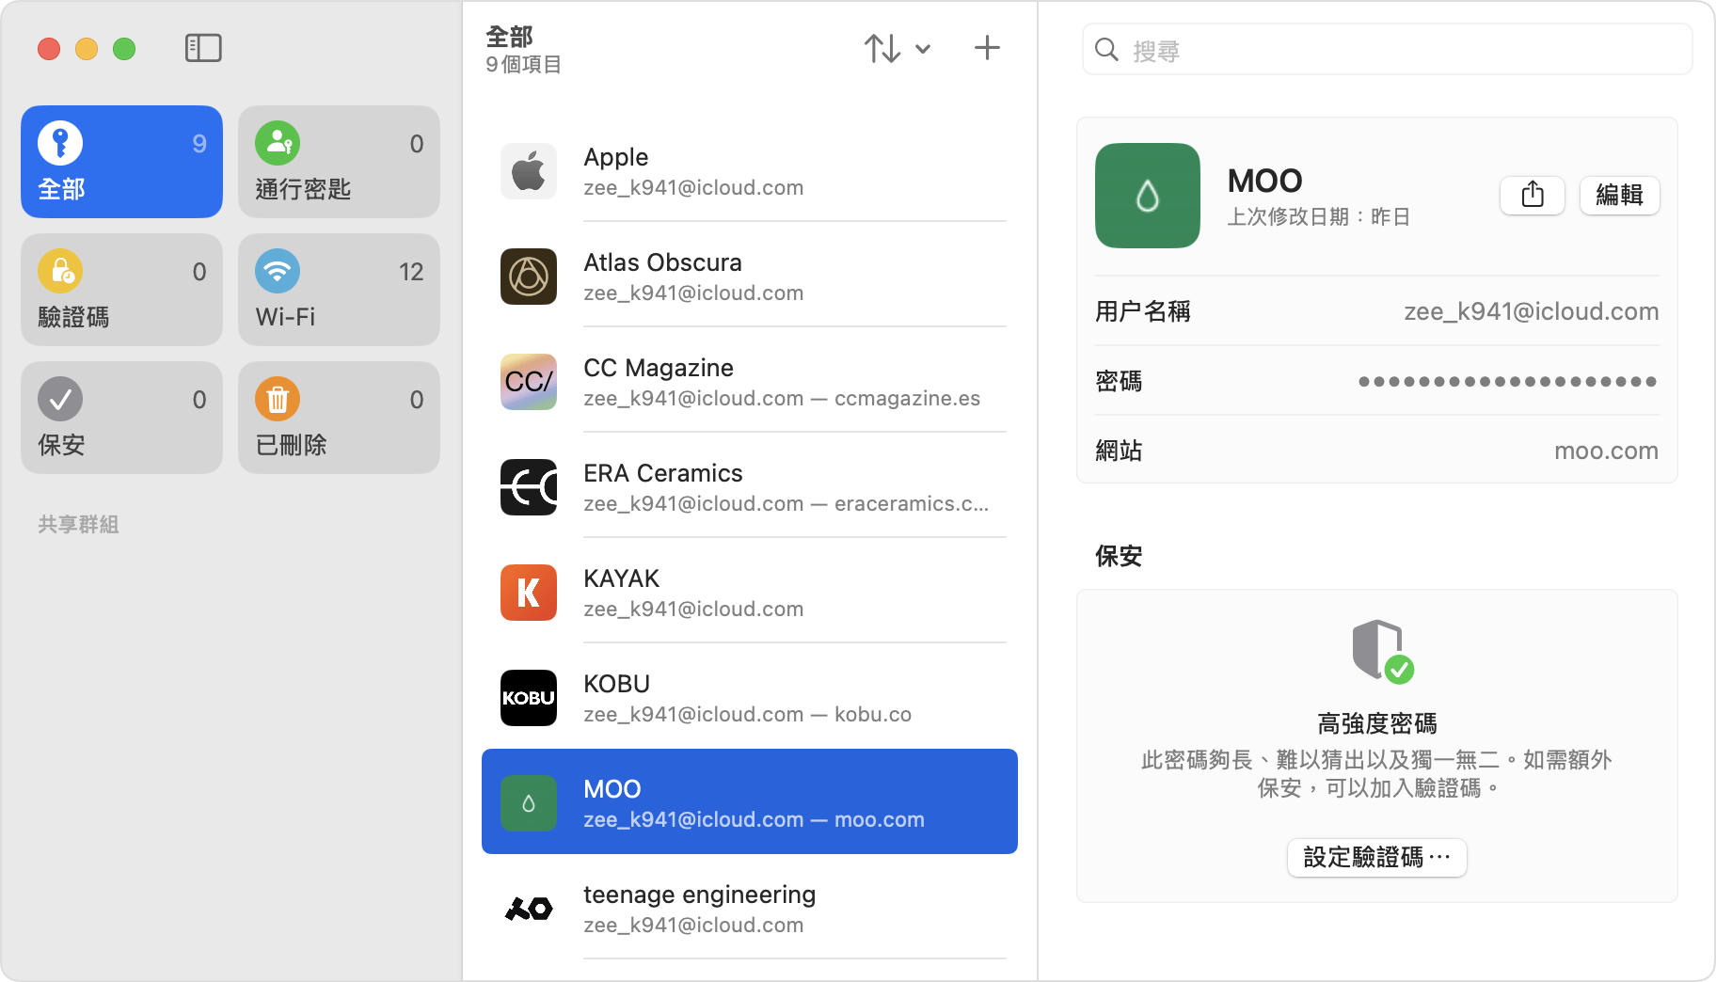Screen dimensions: 1716x982
Task: Select the ERA Ceramics entry
Action: pos(750,487)
